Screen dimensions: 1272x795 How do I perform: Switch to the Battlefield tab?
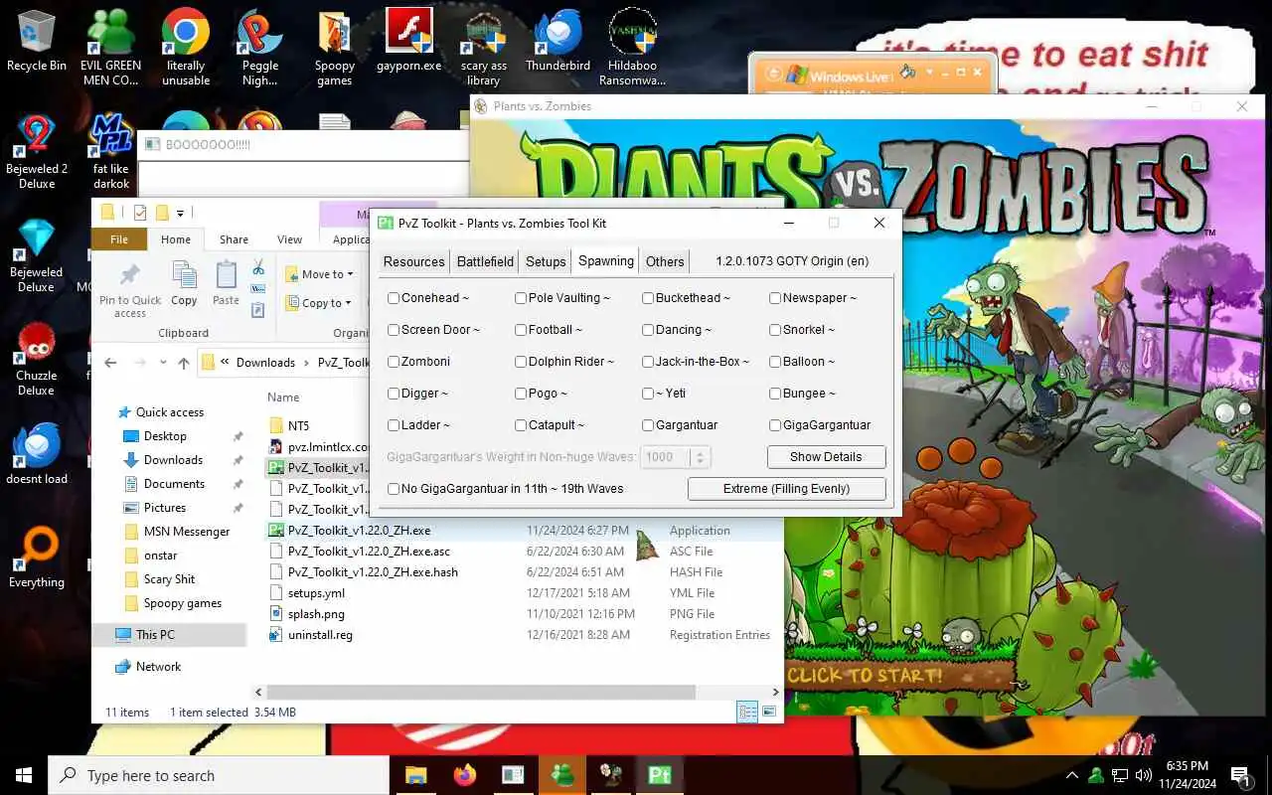pos(485,261)
